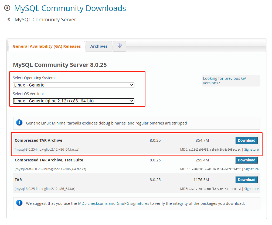This screenshot has width=272, height=225.
Task: Download the Compressed TAR Archive, Test Suite
Action: tap(246, 160)
